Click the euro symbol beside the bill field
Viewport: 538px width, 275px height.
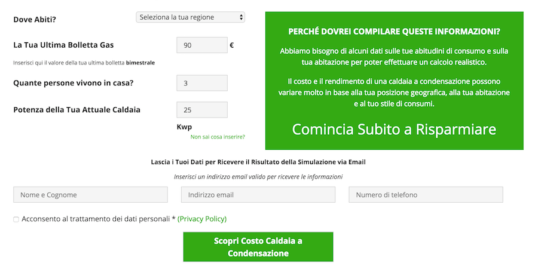(x=232, y=45)
